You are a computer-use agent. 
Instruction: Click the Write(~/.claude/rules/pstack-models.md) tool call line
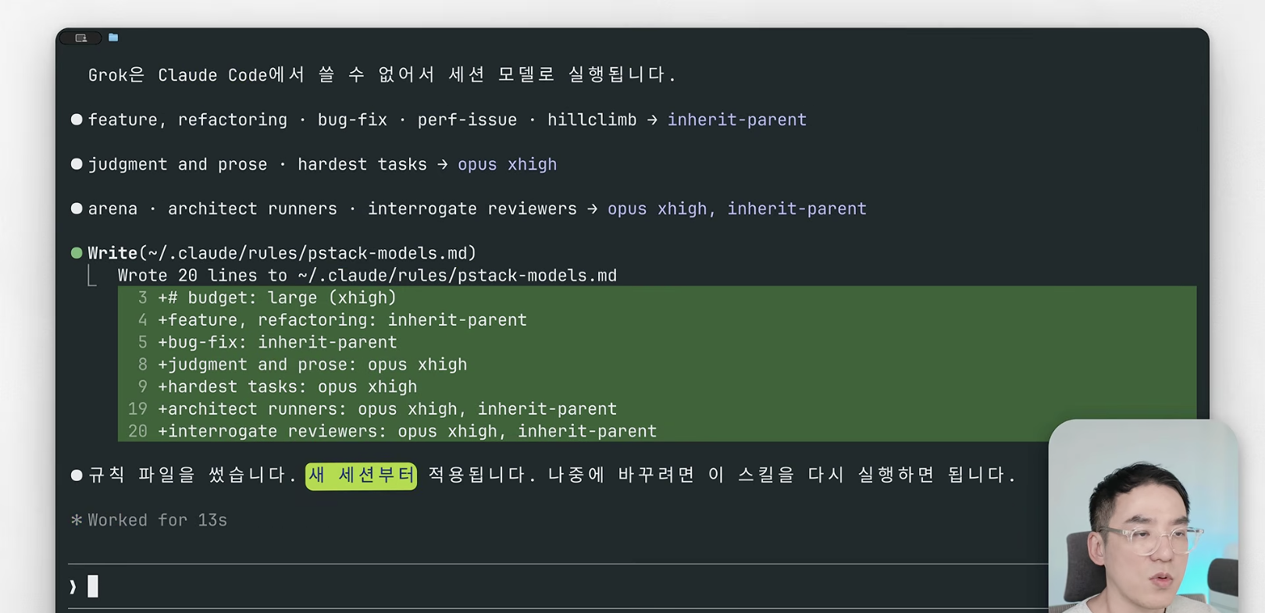pos(282,253)
